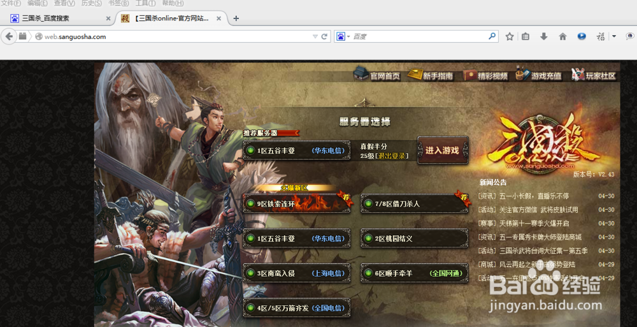Screen dimensions: 637x327
Task: Click the 真假丰分 account name
Action: tap(373, 146)
